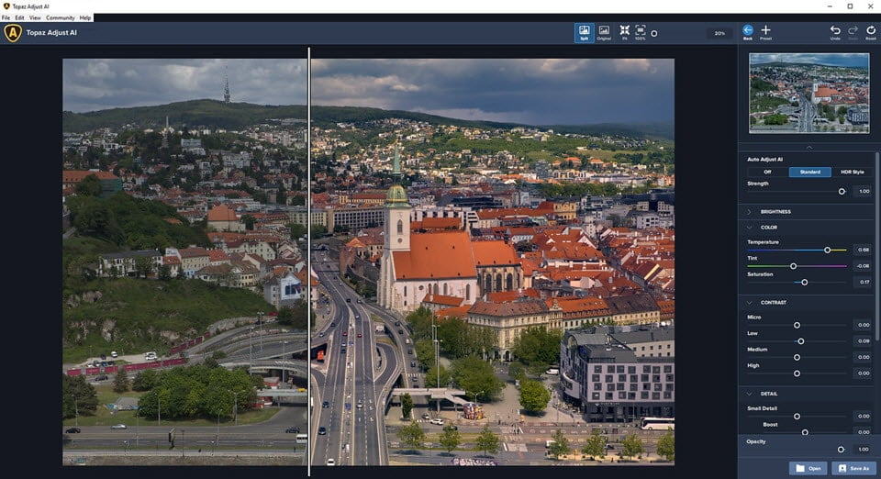The width and height of the screenshot is (881, 479).
Task: Open the Help menu
Action: click(x=84, y=18)
